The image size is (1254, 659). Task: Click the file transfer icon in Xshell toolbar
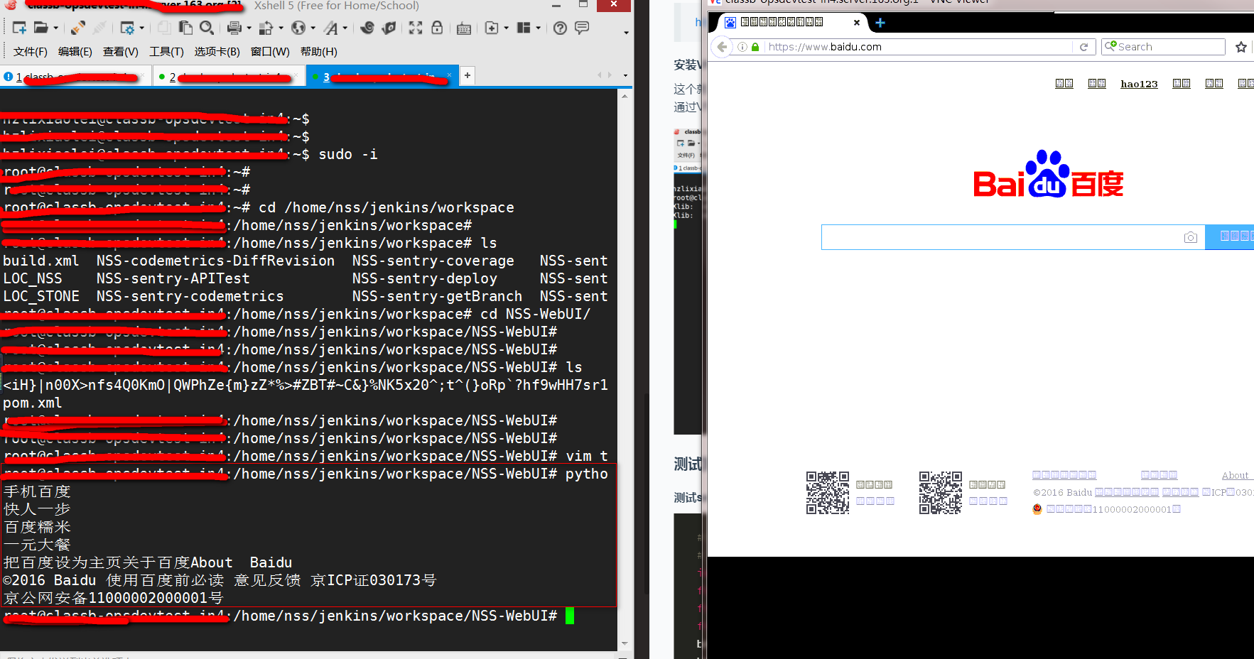[x=266, y=28]
